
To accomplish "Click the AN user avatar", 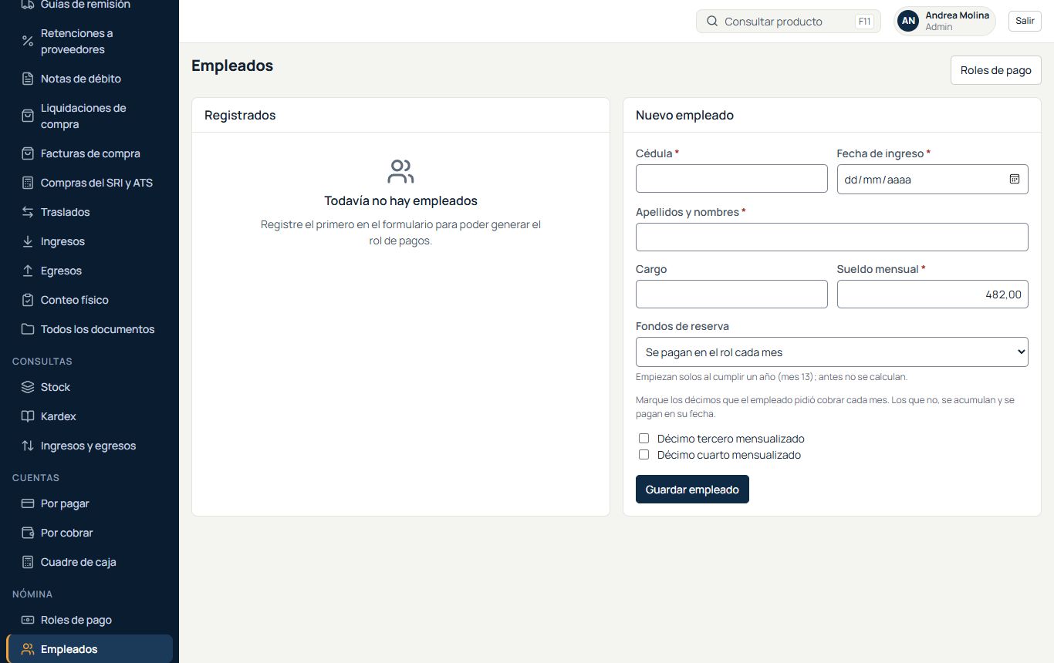I will point(908,22).
